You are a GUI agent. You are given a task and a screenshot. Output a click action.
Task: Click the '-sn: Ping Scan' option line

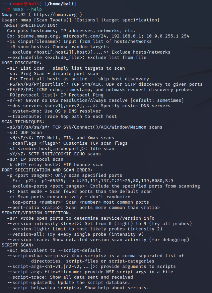[53, 73]
